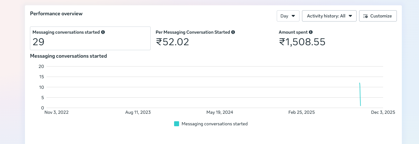Click the May 19, 2024 axis date
The height and width of the screenshot is (144, 419).
click(x=220, y=112)
